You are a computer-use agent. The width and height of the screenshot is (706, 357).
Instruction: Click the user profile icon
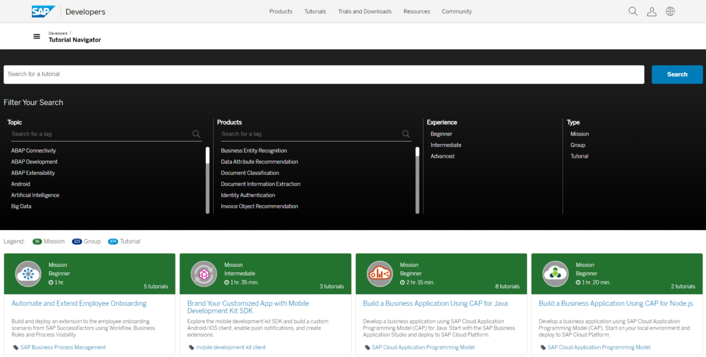point(651,11)
